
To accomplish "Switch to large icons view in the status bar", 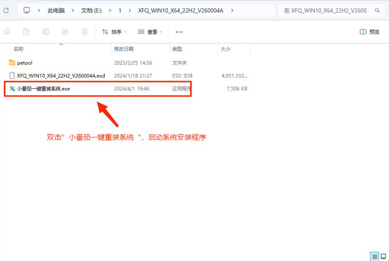I will coord(383,256).
